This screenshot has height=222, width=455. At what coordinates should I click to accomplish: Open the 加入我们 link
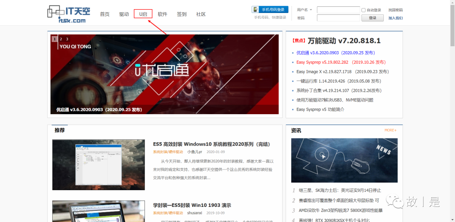click(396, 18)
